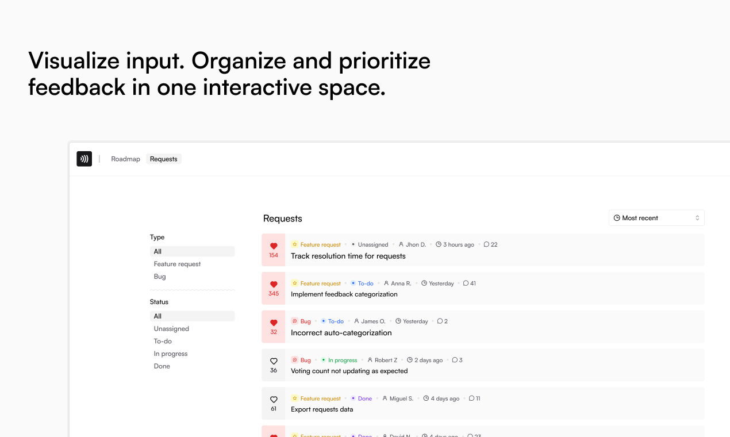Filter Status by Done
This screenshot has height=437, width=730.
[x=162, y=366]
